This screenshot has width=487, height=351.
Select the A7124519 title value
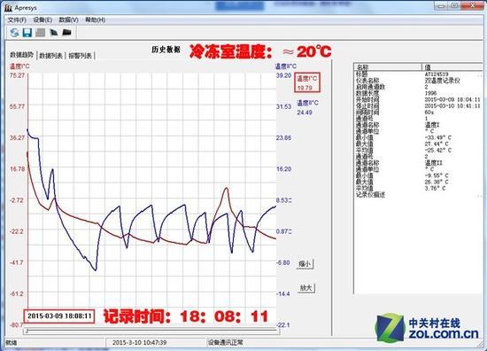point(437,74)
